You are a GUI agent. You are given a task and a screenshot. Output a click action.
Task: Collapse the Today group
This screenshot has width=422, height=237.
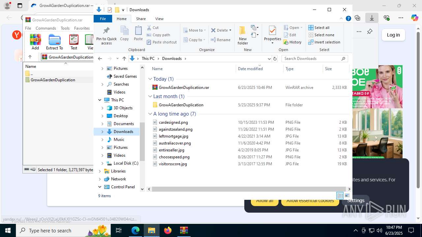[x=150, y=79]
